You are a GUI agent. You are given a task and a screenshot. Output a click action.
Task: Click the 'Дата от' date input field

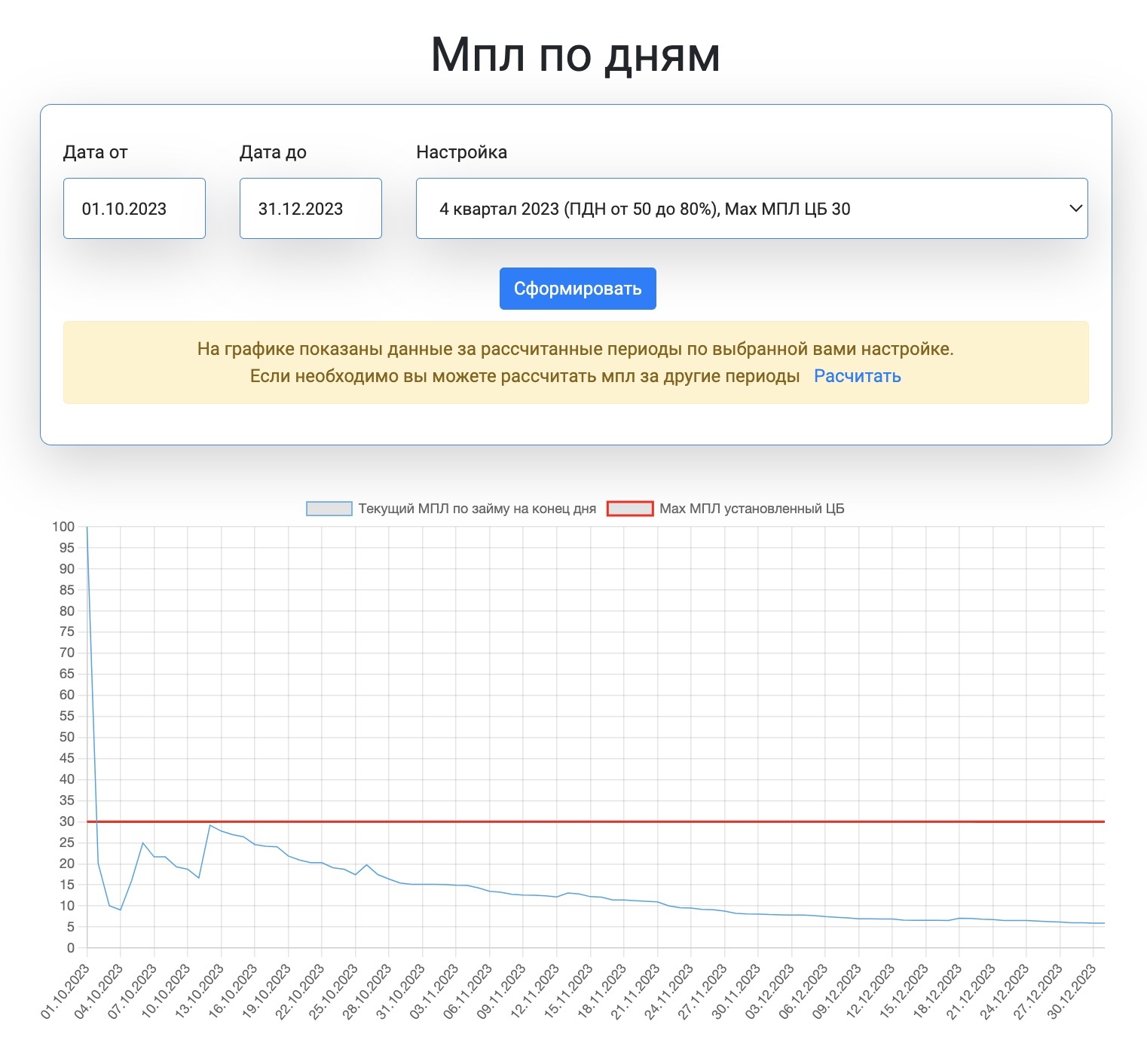coord(134,209)
